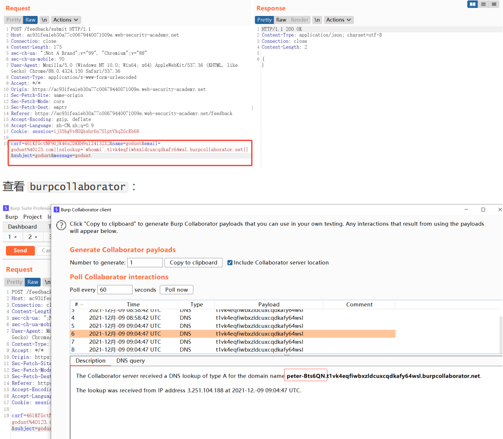Select interaction row 7 in the table

(233, 342)
